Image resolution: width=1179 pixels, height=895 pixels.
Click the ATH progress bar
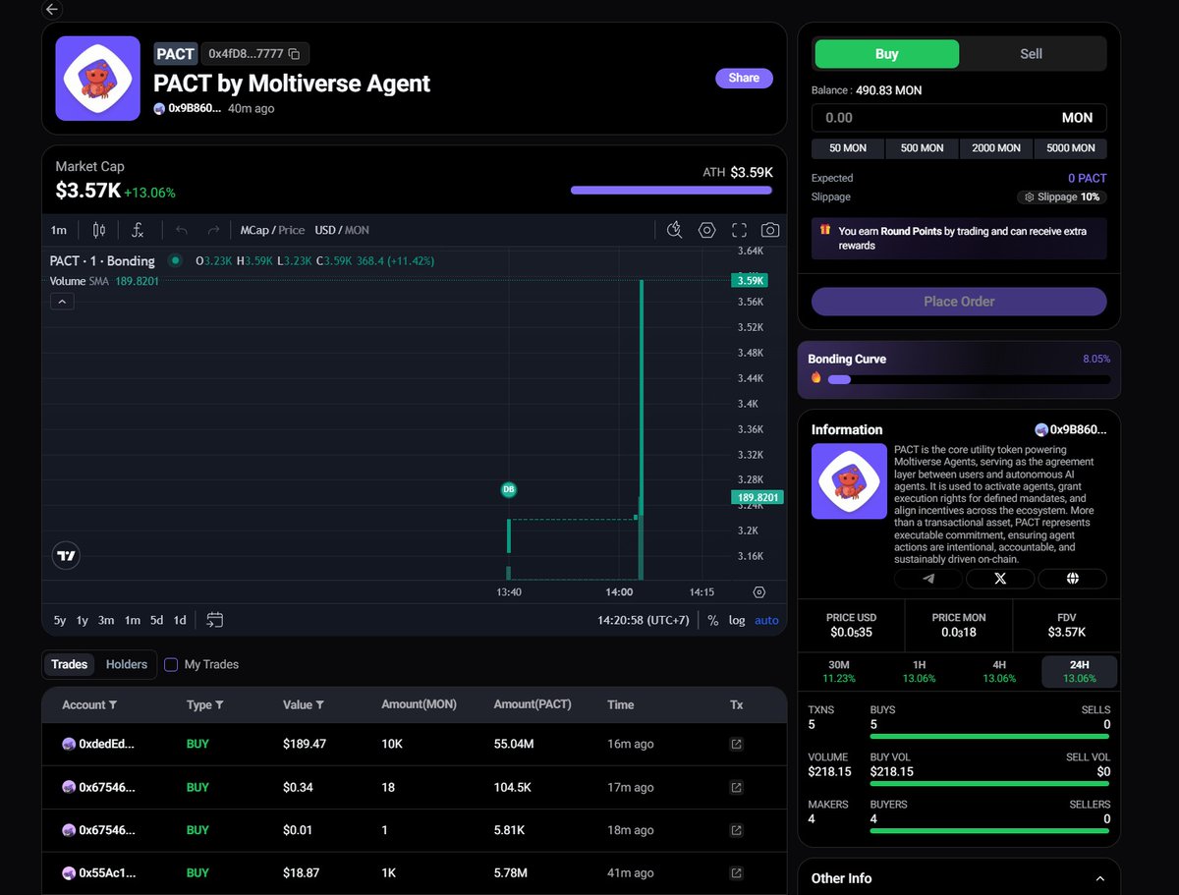671,191
